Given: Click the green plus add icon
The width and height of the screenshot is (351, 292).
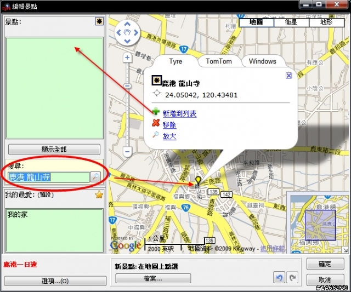Looking at the screenshot, I should 156,111.
